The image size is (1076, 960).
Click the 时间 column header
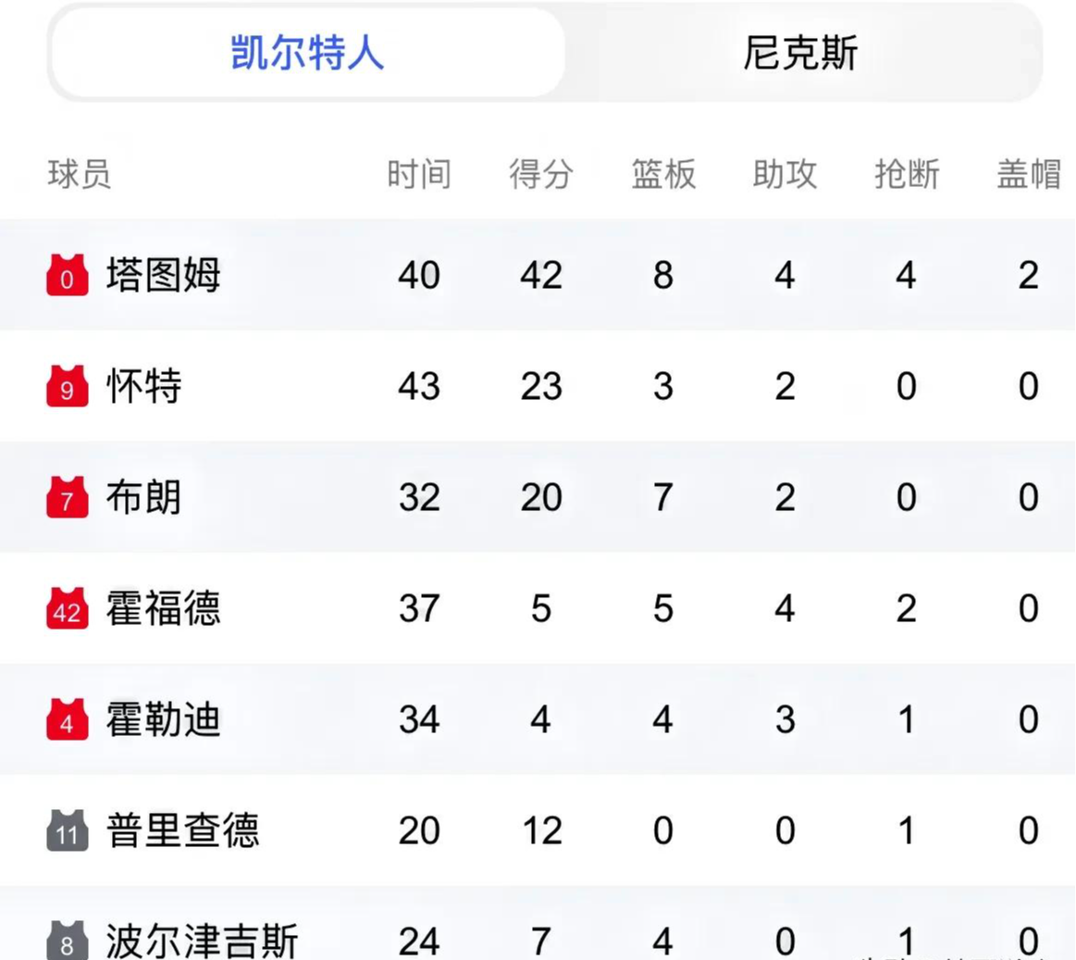click(418, 174)
